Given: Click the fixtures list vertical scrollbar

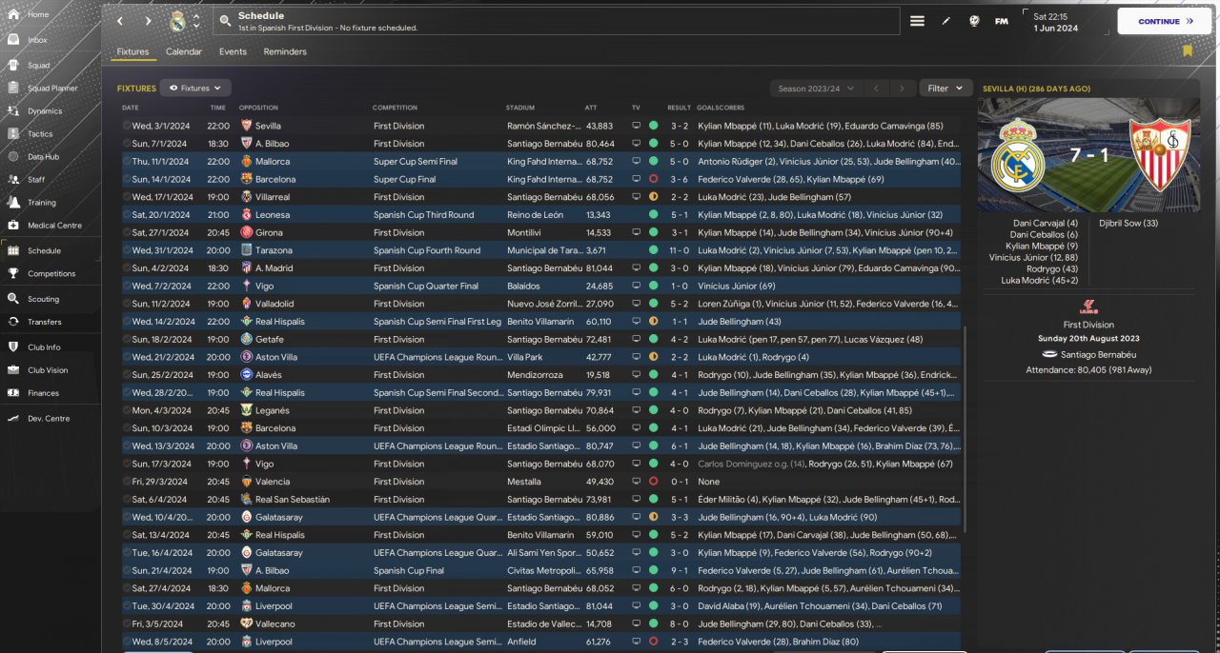Looking at the screenshot, I should pyautogui.click(x=966, y=428).
